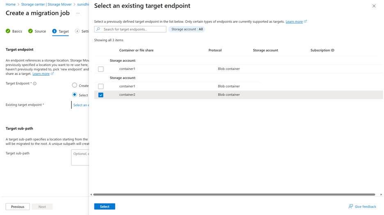Click the green checkmark beside Basics

pos(8,31)
